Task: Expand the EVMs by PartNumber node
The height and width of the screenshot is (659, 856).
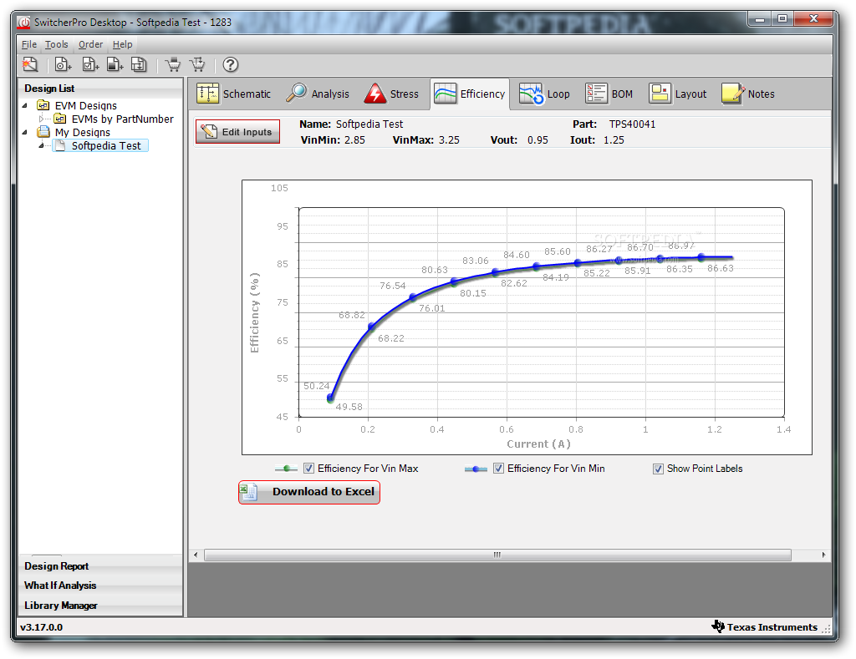Action: pyautogui.click(x=42, y=119)
